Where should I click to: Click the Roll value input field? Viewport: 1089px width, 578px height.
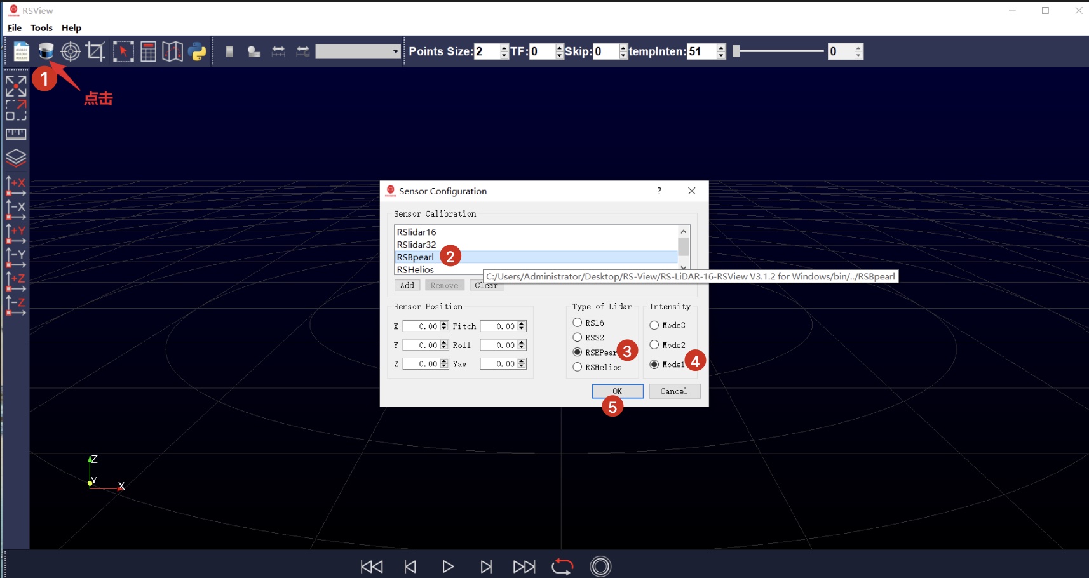point(499,345)
